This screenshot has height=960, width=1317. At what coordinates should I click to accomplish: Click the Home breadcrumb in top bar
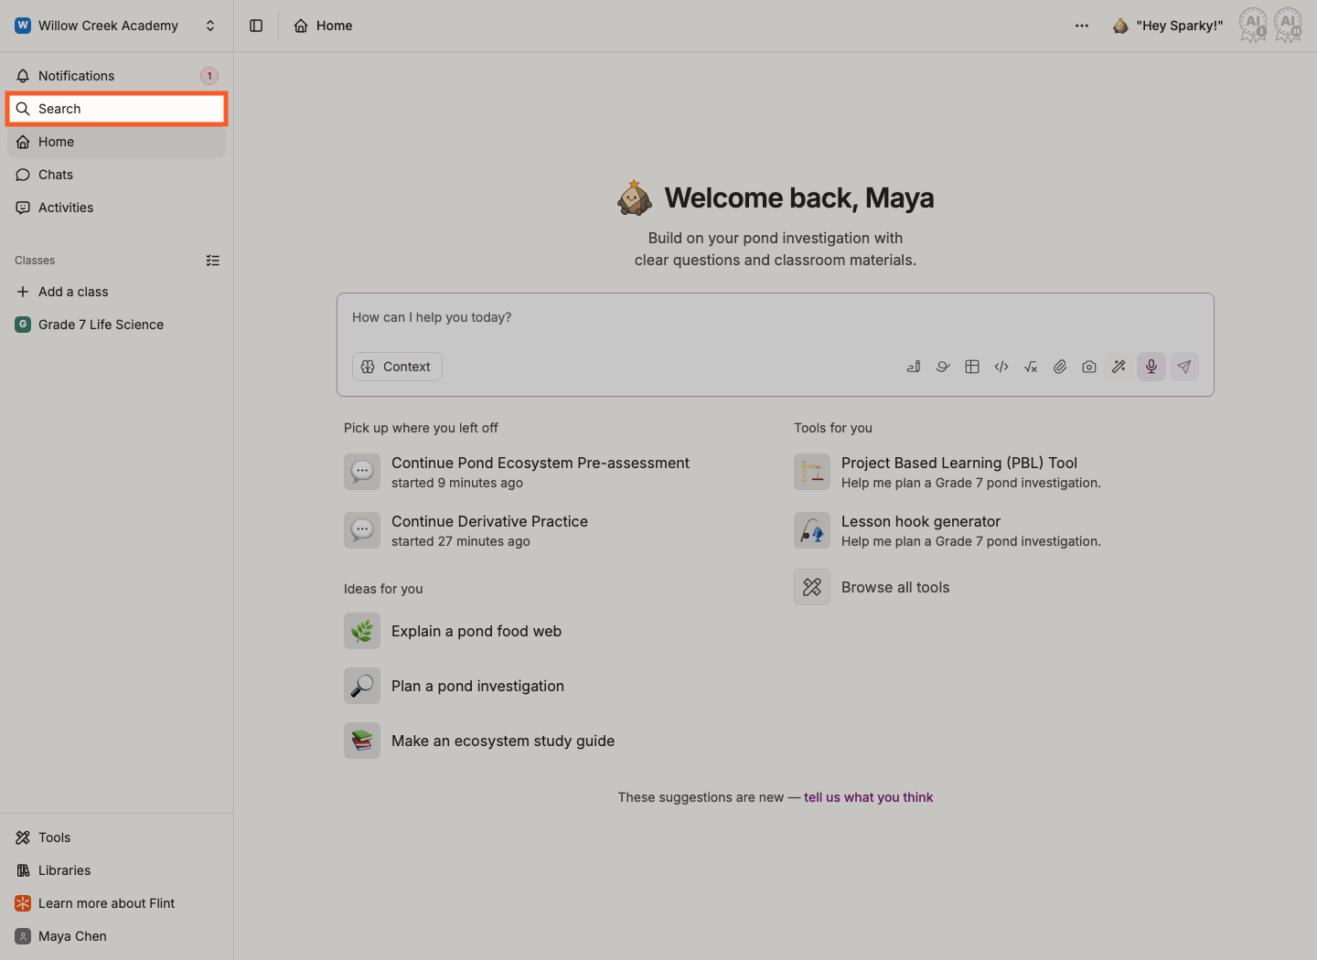tap(323, 26)
